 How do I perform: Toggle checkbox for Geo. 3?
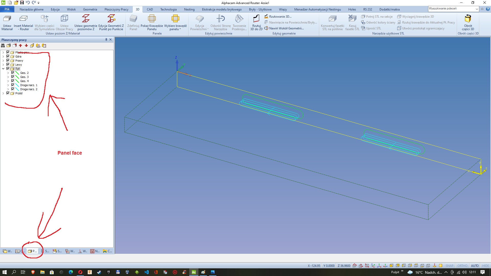[13, 77]
